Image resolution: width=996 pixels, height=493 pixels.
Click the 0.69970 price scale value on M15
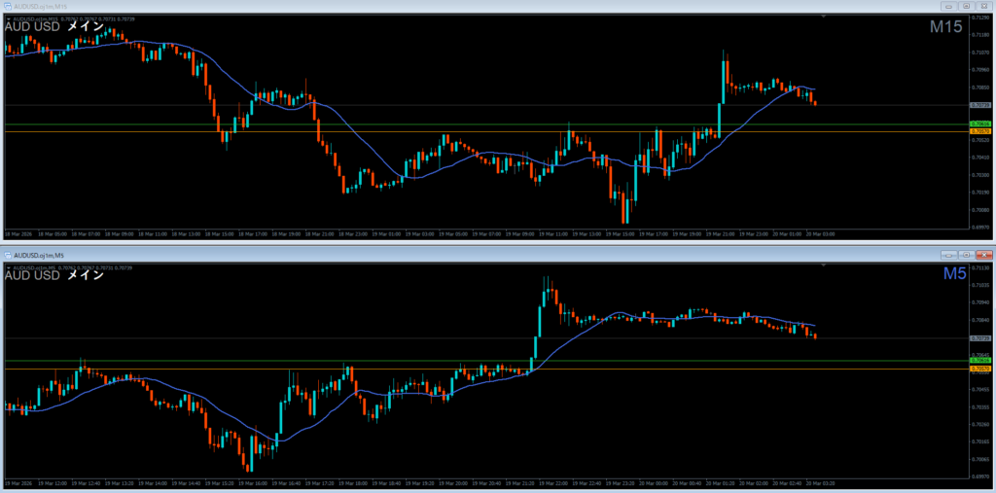pyautogui.click(x=980, y=227)
